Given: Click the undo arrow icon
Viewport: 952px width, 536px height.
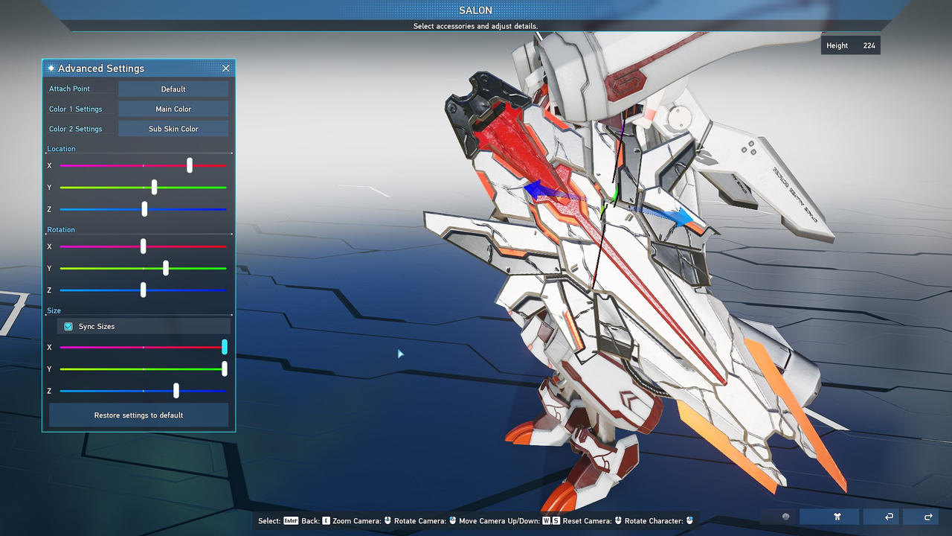Looking at the screenshot, I should point(889,516).
